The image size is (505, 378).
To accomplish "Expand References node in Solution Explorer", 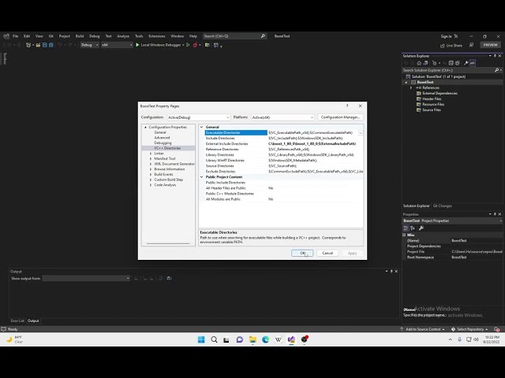I will (x=411, y=87).
